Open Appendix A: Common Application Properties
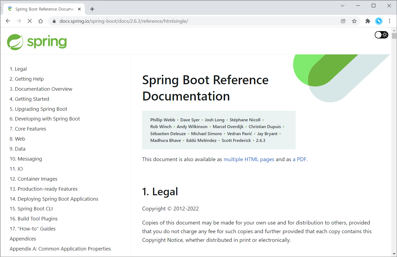397x257 pixels. click(x=60, y=249)
